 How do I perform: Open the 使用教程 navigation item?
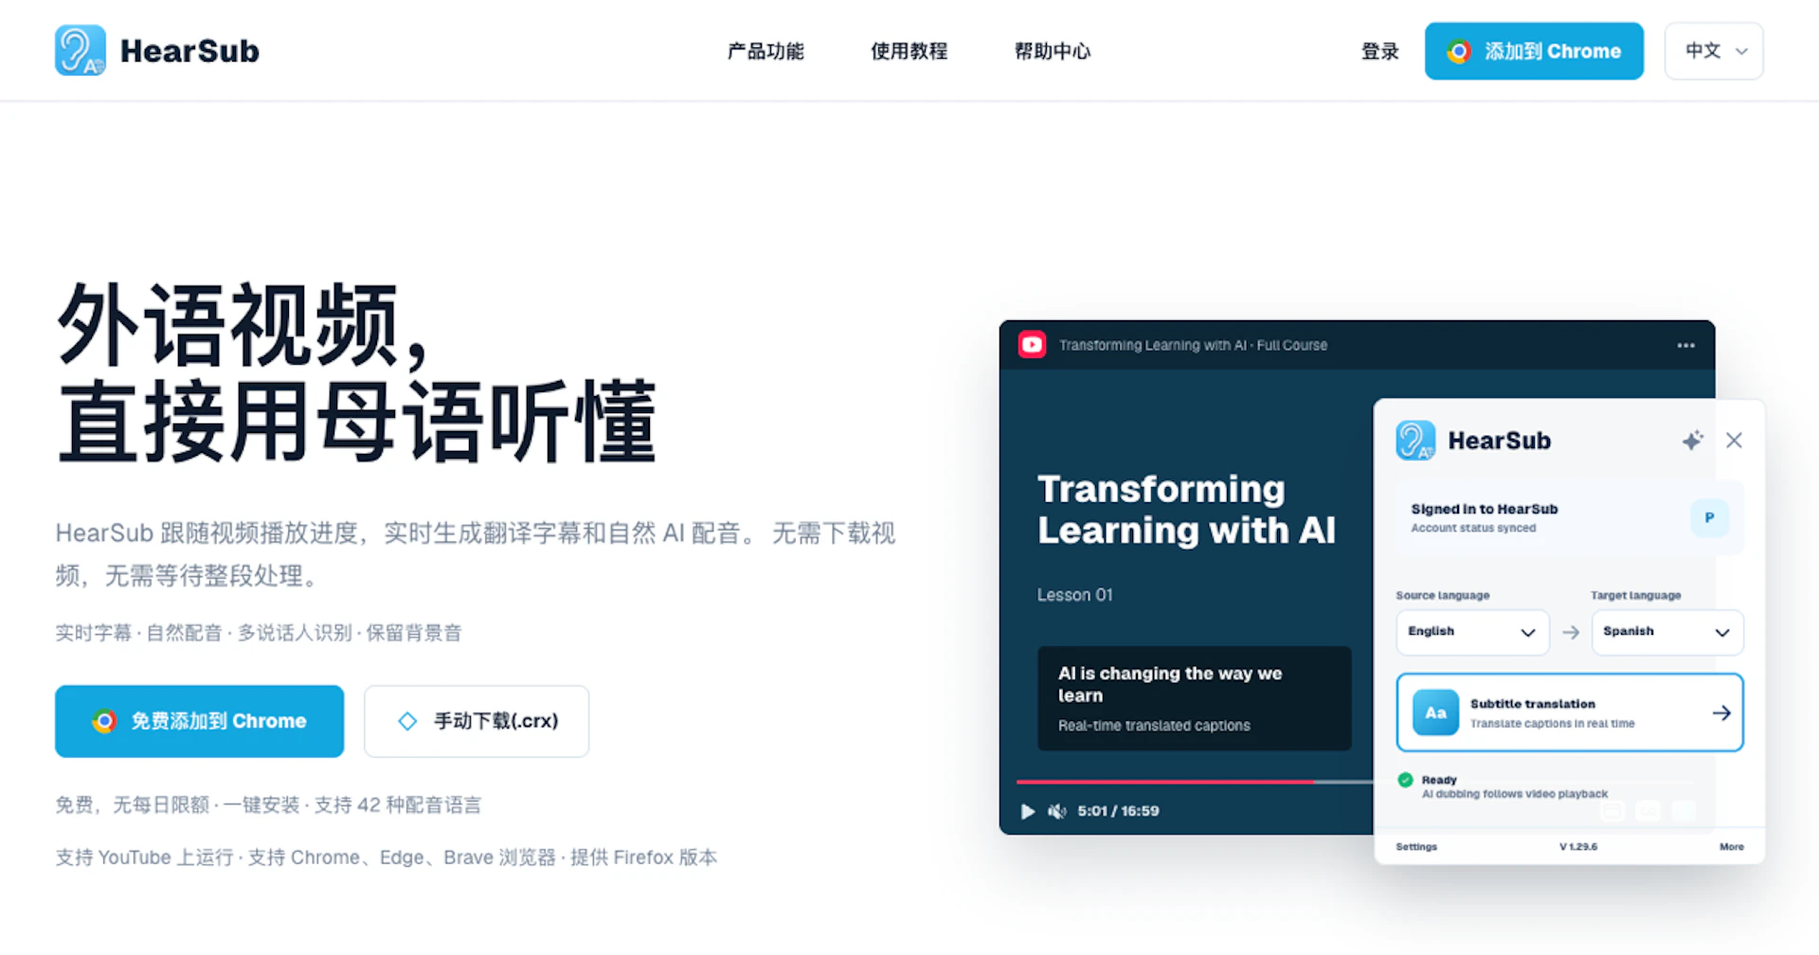[909, 51]
